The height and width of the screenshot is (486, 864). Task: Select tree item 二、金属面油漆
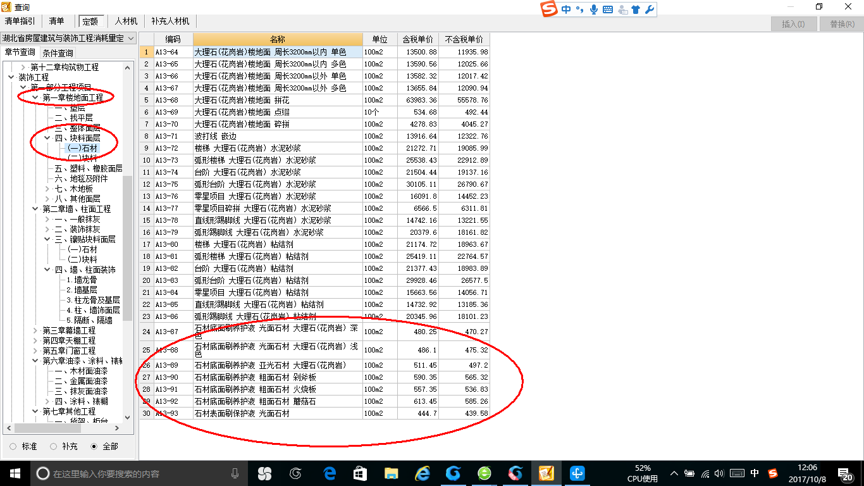pyautogui.click(x=81, y=381)
